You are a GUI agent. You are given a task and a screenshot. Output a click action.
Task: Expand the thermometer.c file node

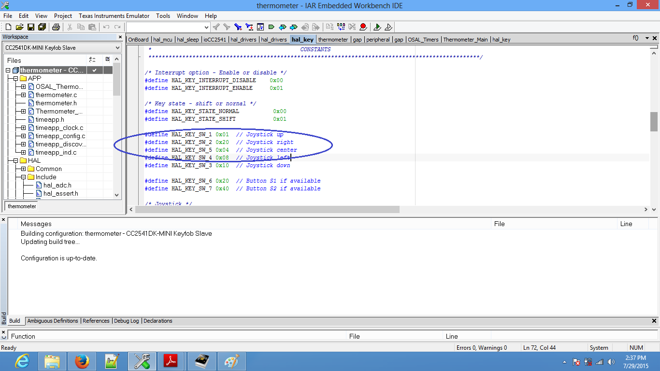coord(23,95)
